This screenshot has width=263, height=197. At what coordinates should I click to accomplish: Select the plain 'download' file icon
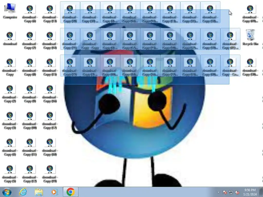coord(10,38)
